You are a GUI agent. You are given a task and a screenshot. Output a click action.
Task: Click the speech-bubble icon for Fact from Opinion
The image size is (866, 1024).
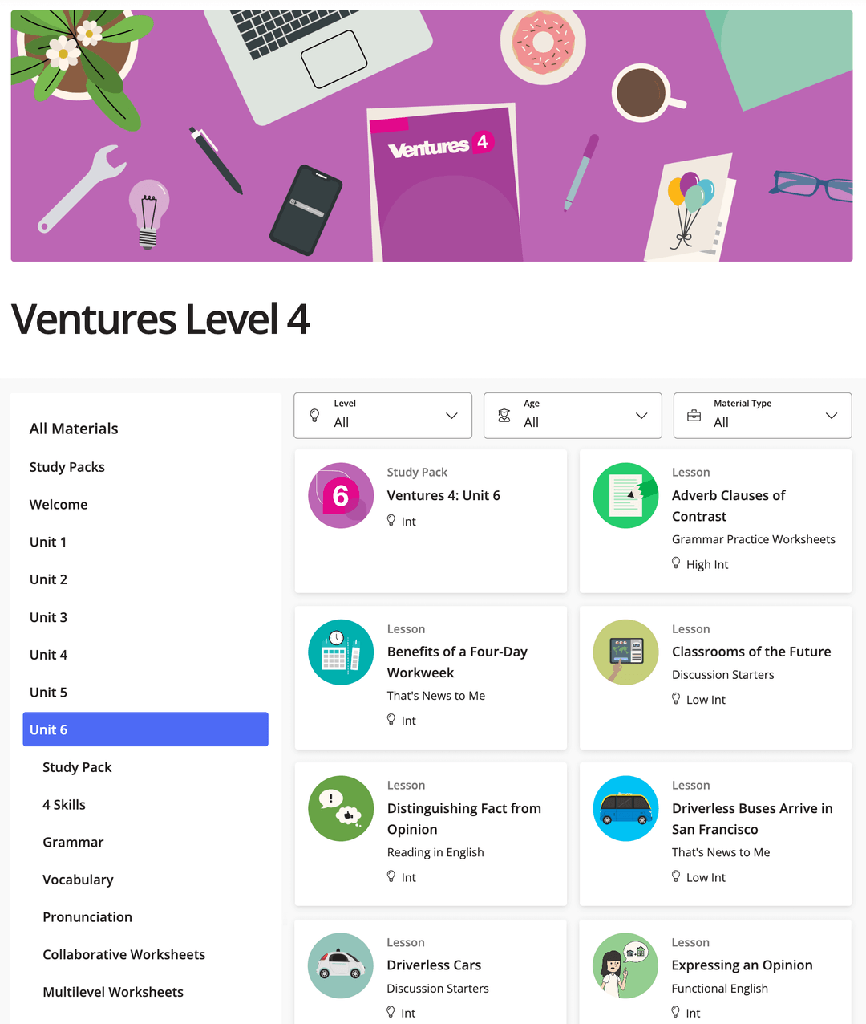[x=340, y=808]
